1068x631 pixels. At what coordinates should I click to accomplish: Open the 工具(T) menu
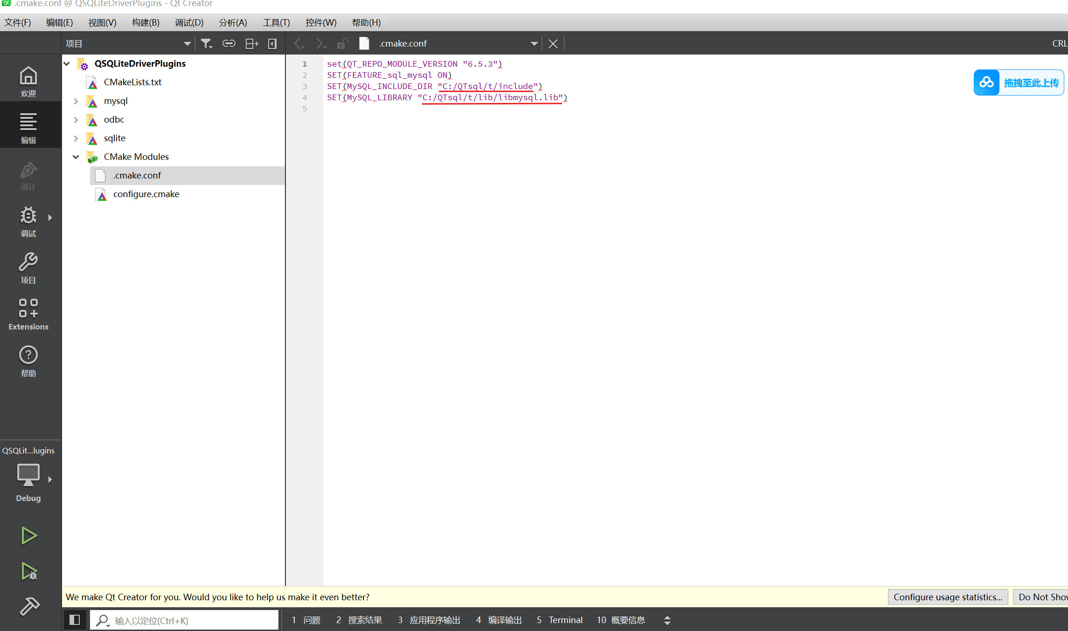point(276,22)
